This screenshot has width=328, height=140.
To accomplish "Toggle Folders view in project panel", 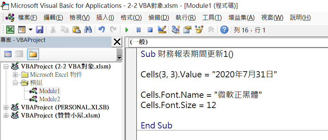I will pos(33,55).
